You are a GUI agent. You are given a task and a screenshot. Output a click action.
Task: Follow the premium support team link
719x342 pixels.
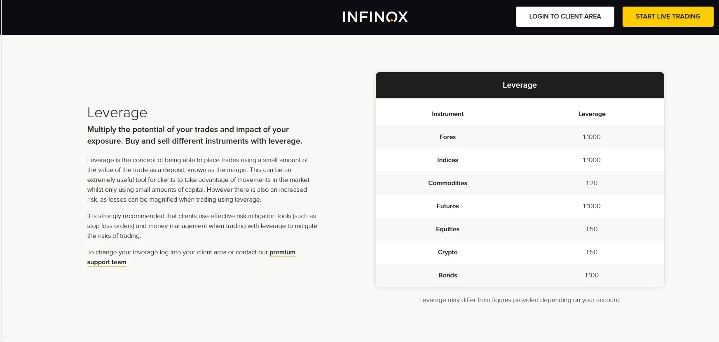(x=191, y=257)
